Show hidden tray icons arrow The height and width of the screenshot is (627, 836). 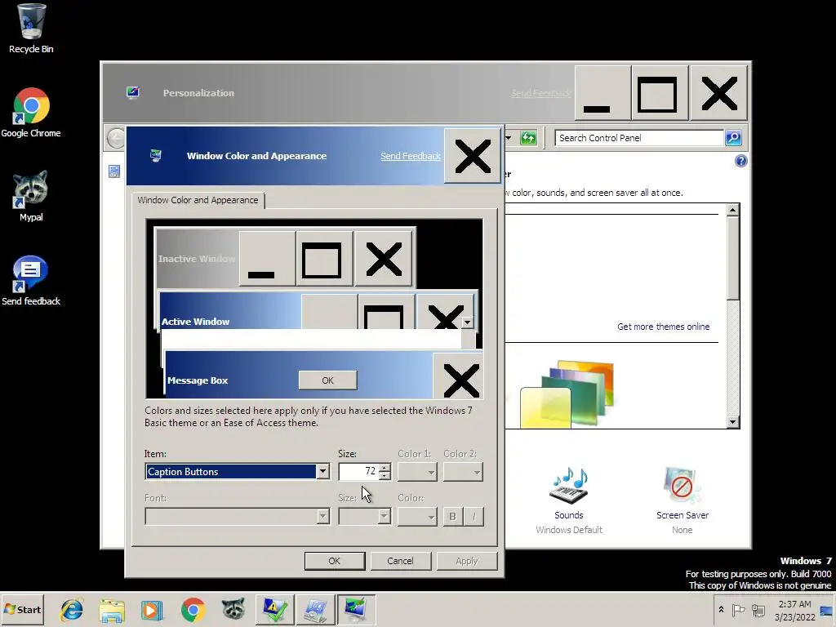click(x=721, y=609)
